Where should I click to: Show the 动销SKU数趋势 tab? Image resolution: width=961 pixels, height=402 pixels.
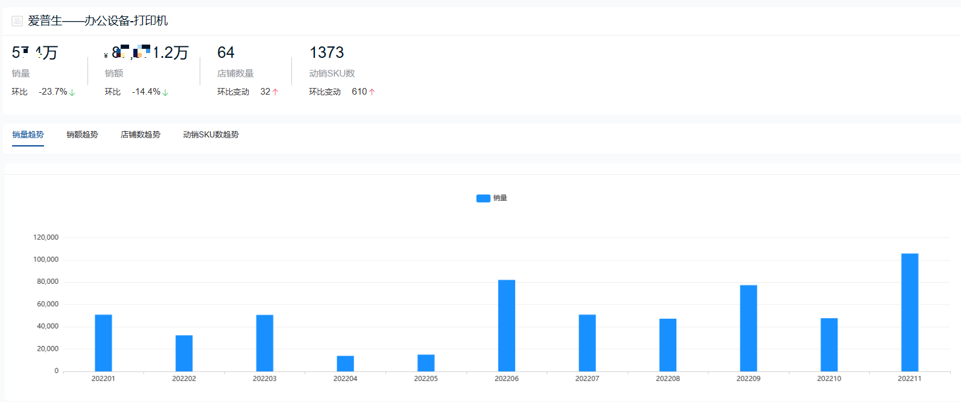tap(211, 134)
